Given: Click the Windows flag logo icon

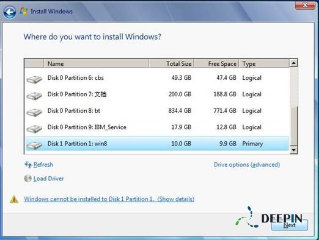Looking at the screenshot, I should point(23,11).
